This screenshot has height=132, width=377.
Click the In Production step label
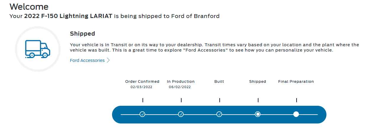coord(181,82)
